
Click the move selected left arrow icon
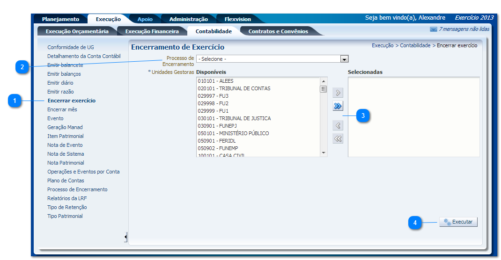click(338, 125)
